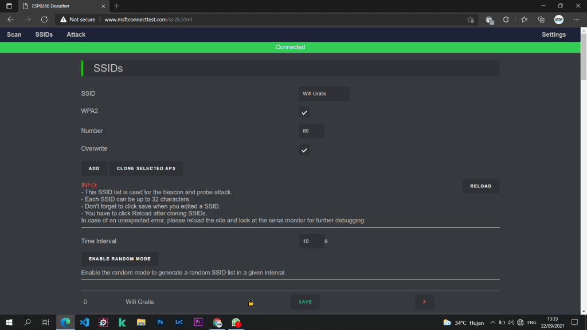Click the Clone Selected APs button

click(146, 168)
